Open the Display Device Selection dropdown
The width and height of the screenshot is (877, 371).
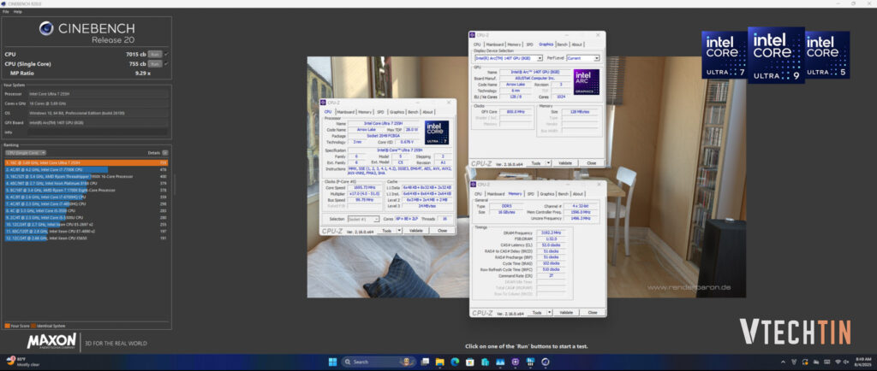point(509,57)
